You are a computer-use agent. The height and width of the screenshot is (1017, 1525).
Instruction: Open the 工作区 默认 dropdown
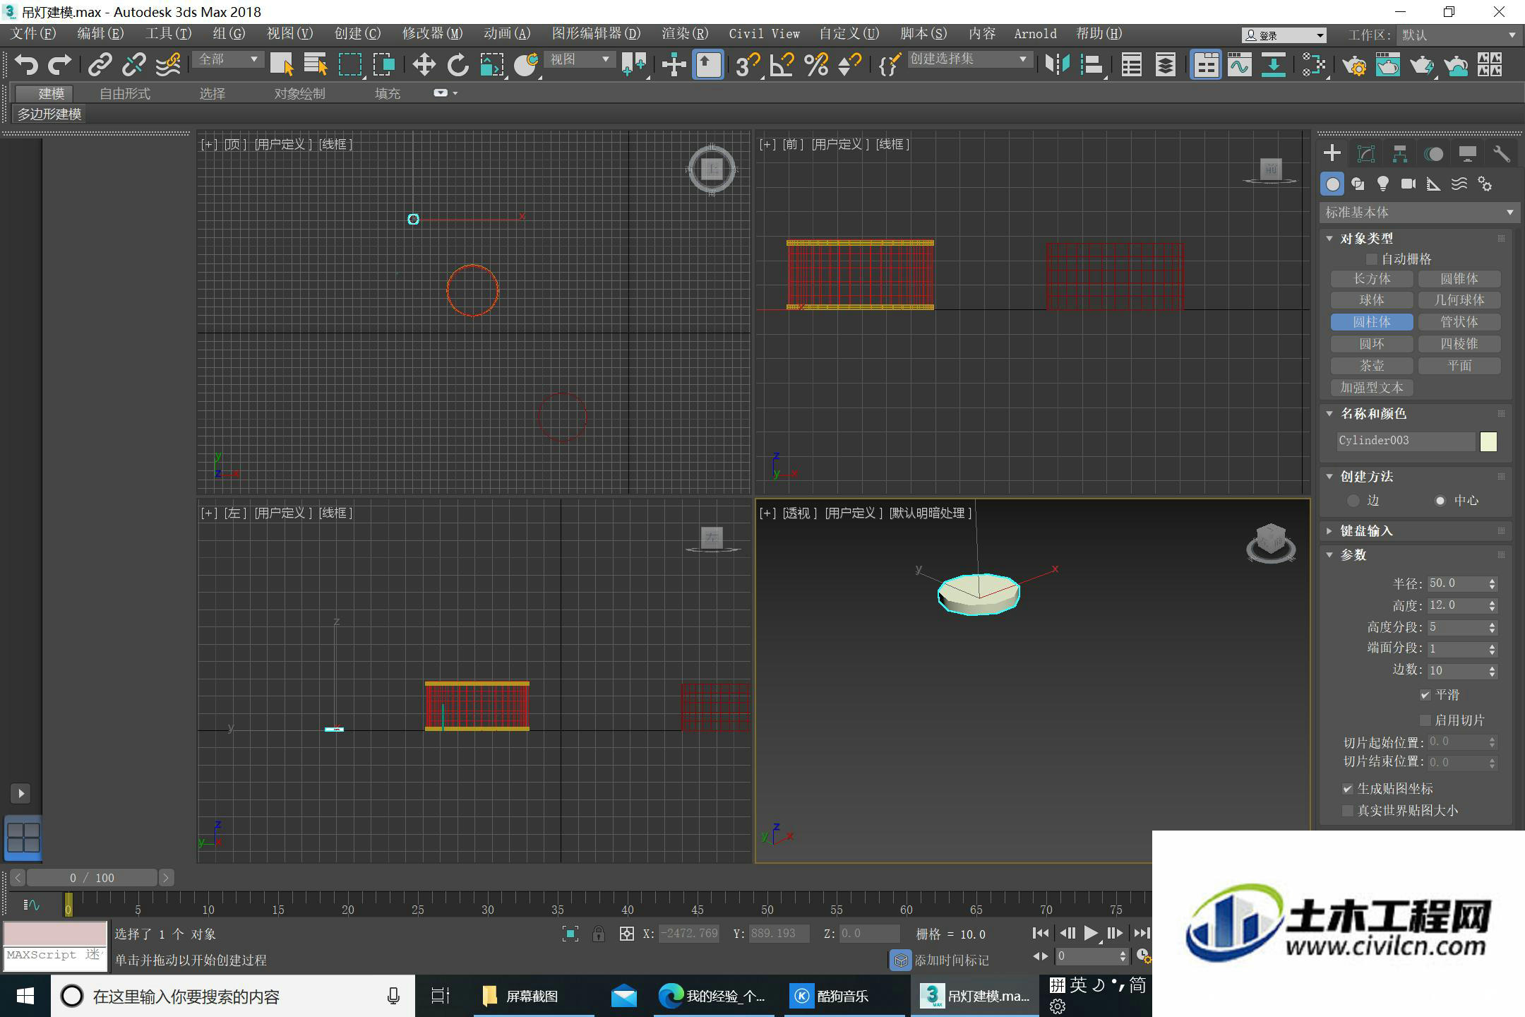(1459, 35)
